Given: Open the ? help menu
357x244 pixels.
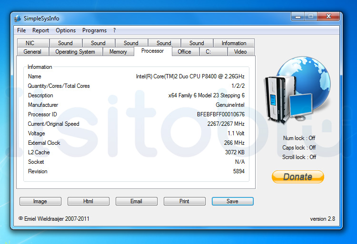Looking at the screenshot, I should click(x=114, y=30).
